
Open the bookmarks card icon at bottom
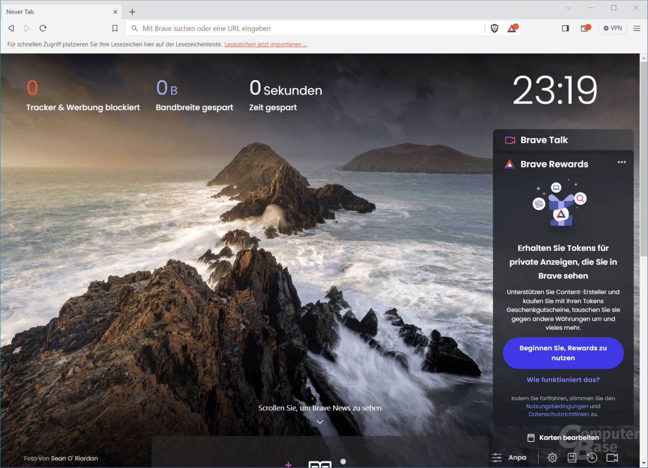[x=572, y=457]
